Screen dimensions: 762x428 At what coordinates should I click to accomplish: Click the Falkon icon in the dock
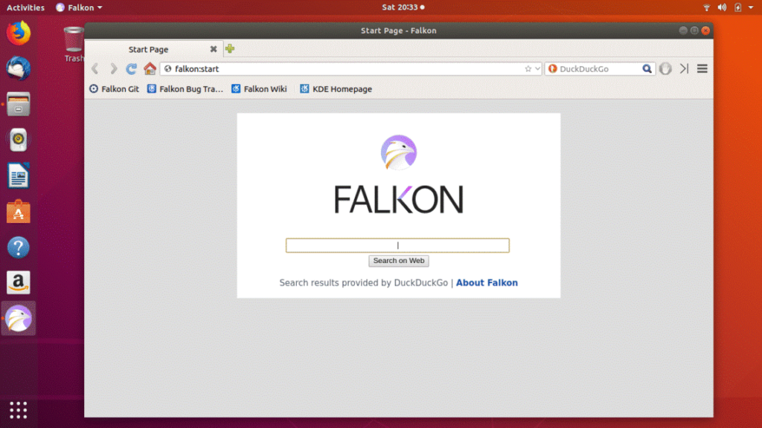19,319
